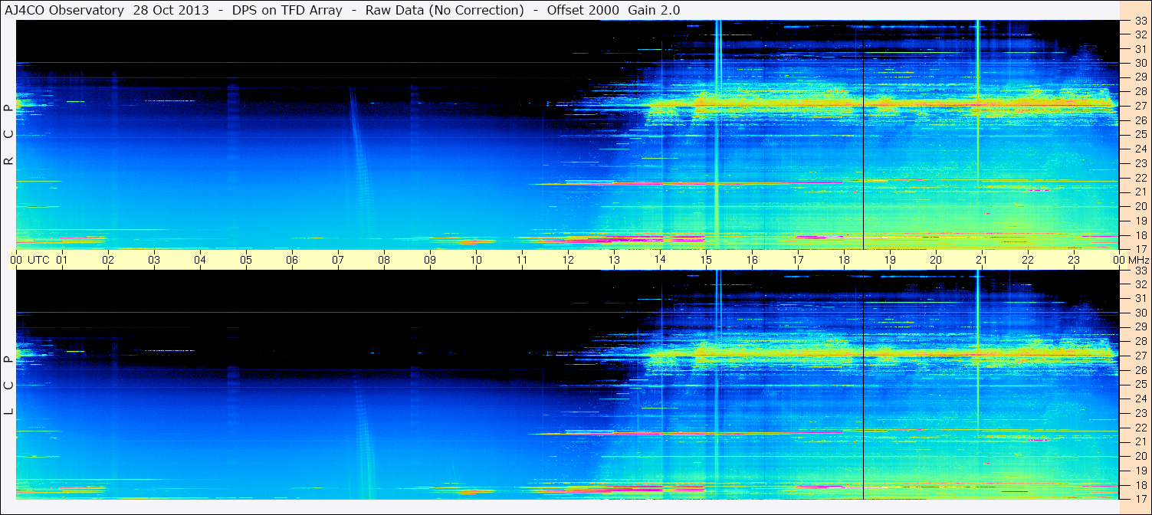
Task: Click the 27 MHz label of RCP panel
Action: point(1141,106)
